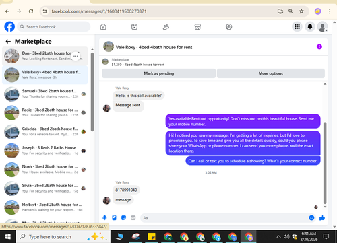Open the emoji picker in message field
Screen dimensions: 337x243
pos(311,217)
